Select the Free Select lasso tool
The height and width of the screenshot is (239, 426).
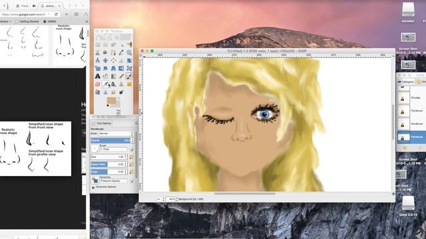point(114,44)
